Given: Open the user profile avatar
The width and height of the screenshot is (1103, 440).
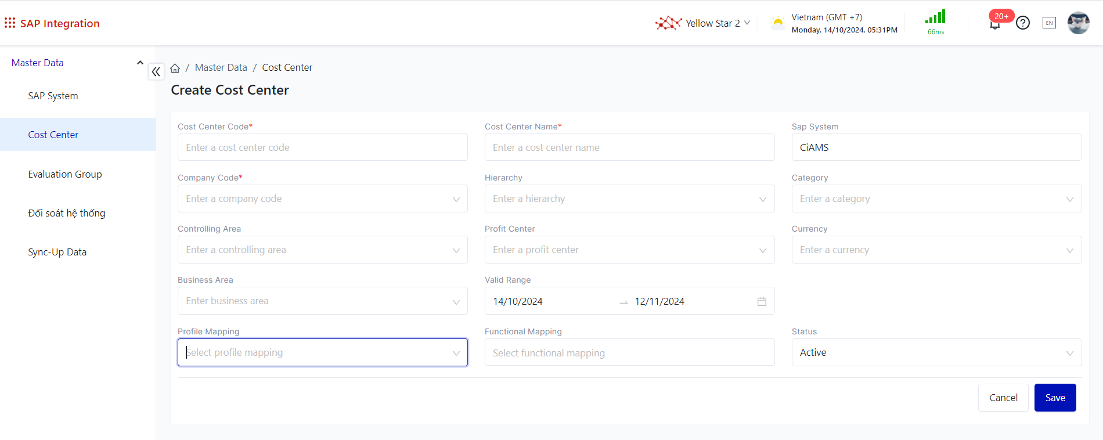Looking at the screenshot, I should (x=1078, y=23).
